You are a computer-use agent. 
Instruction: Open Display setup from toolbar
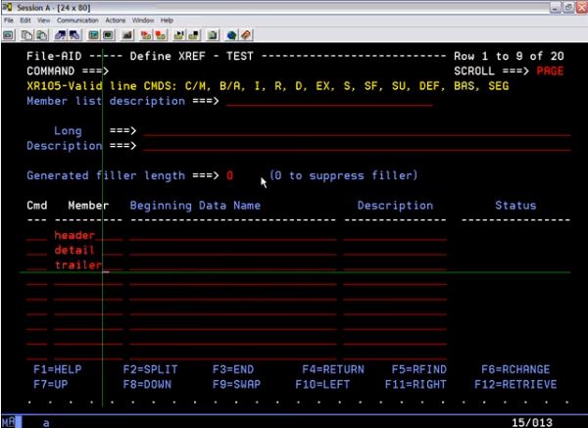click(93, 35)
